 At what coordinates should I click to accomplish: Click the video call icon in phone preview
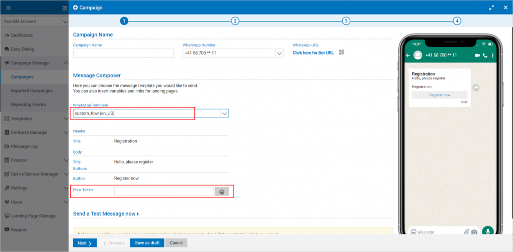tap(477, 55)
